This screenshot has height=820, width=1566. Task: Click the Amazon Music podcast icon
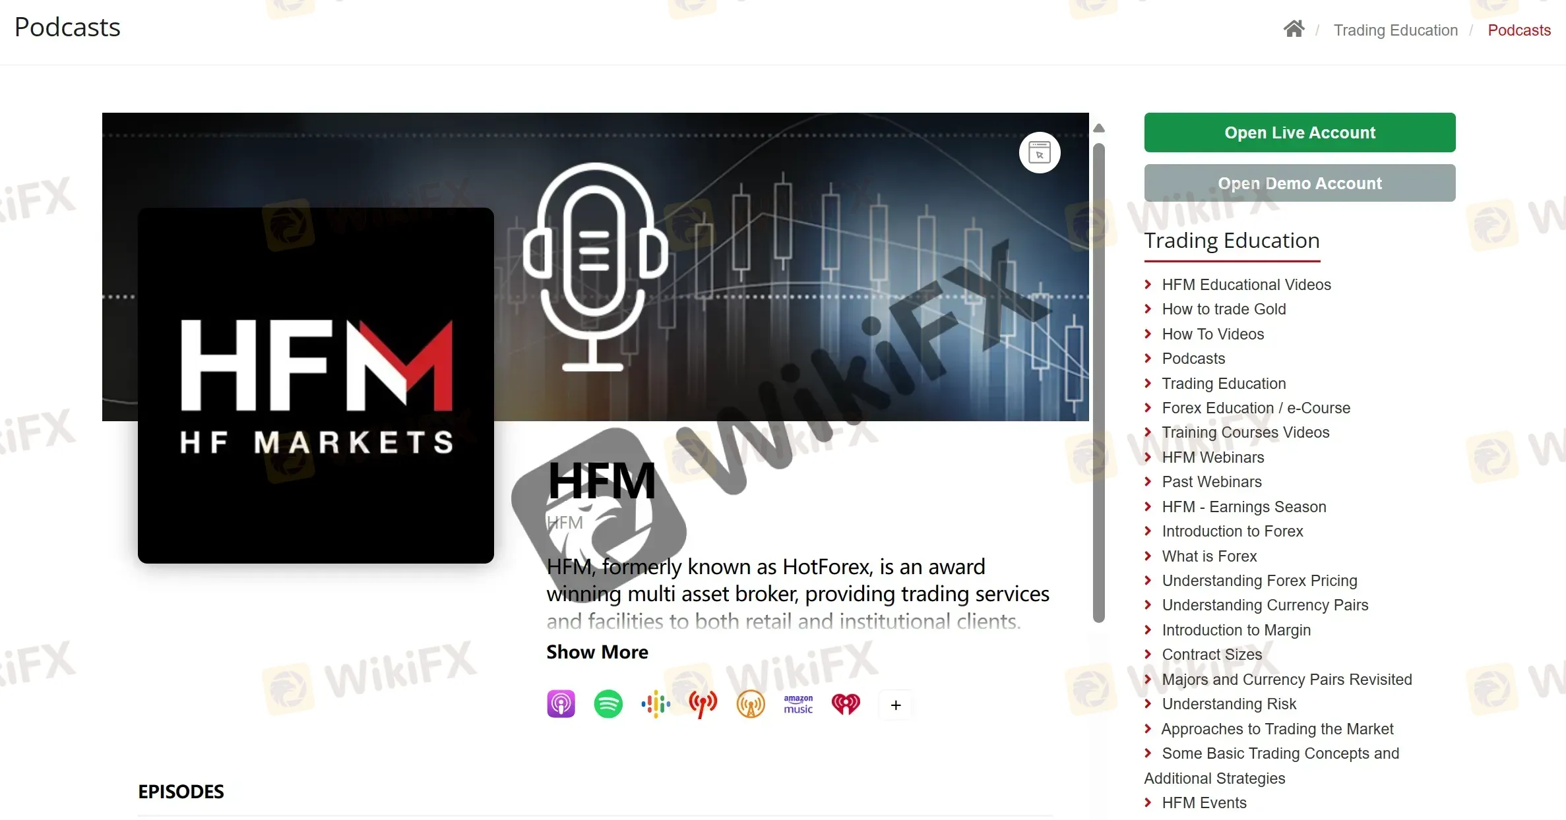pos(798,704)
